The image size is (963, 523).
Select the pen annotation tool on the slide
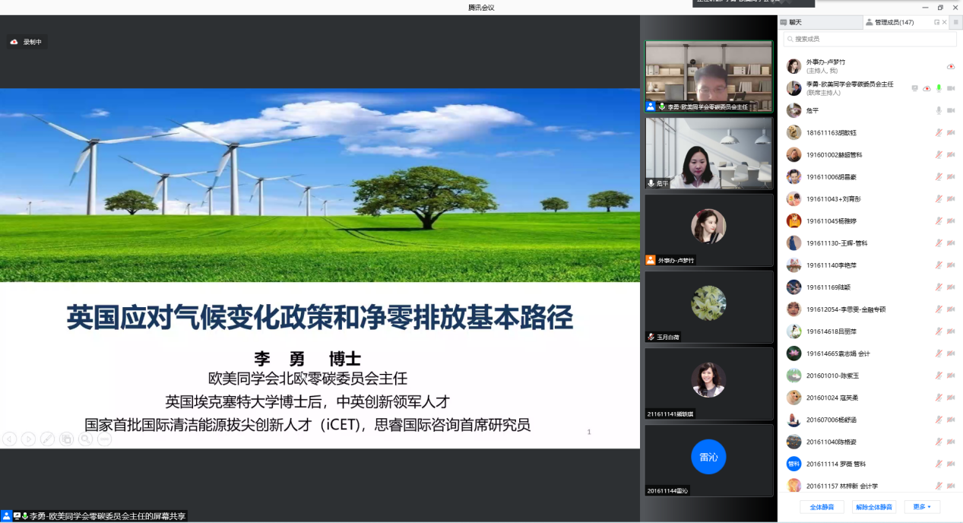47,439
